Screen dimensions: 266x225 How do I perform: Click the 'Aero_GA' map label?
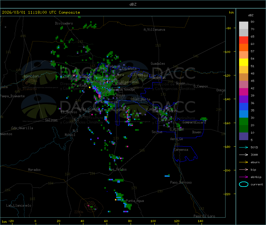[x=177, y=139]
